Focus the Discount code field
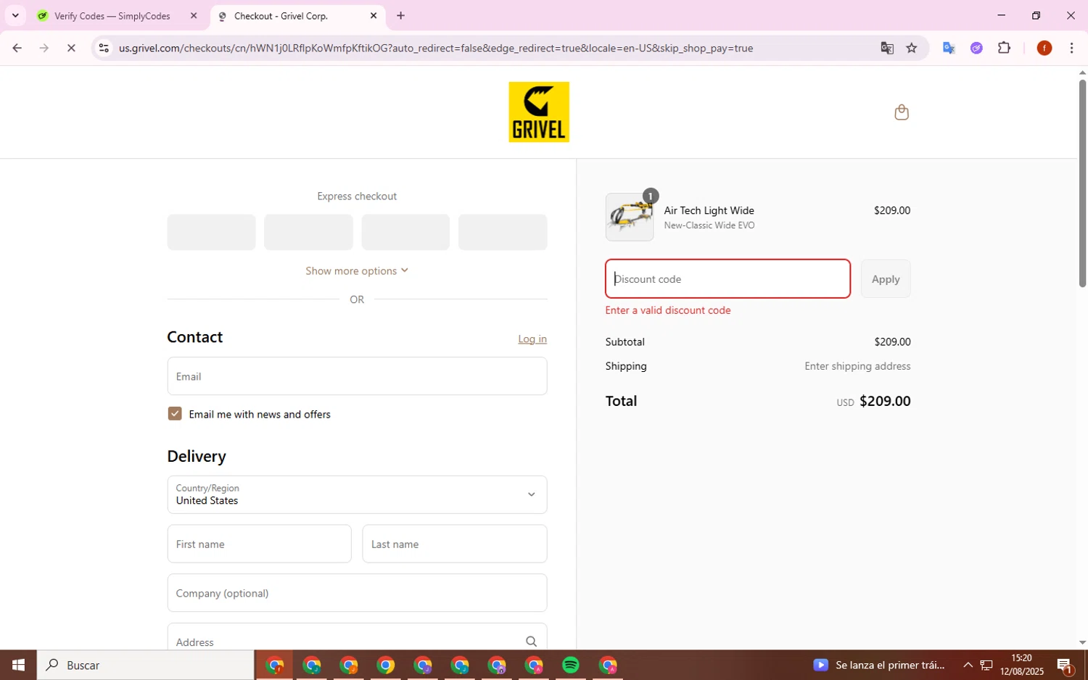Image resolution: width=1088 pixels, height=680 pixels. pos(728,278)
